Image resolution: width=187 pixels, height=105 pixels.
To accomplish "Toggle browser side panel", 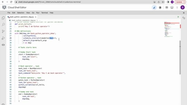I will tap(168, 2).
